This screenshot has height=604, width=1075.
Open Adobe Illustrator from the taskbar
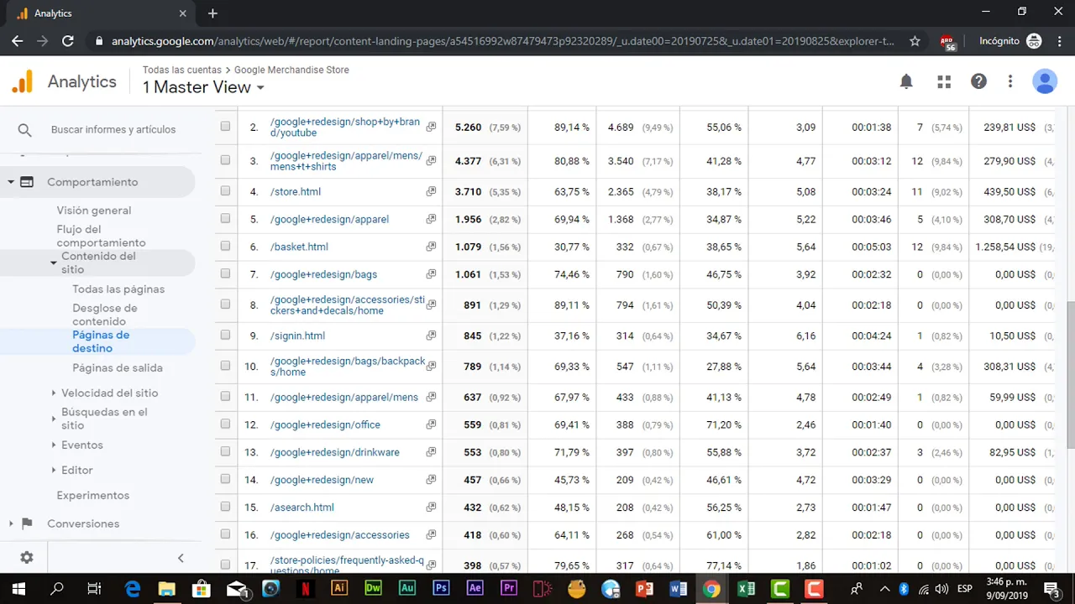point(339,589)
